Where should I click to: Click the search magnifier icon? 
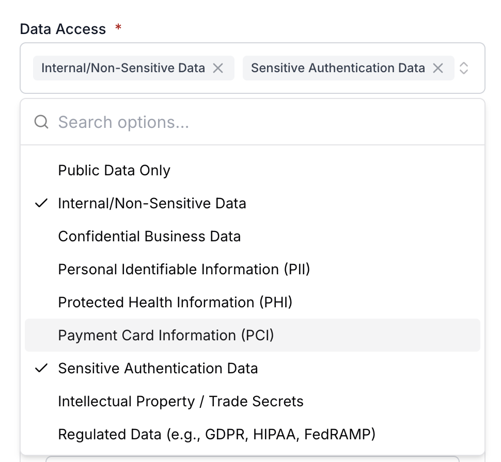[41, 122]
